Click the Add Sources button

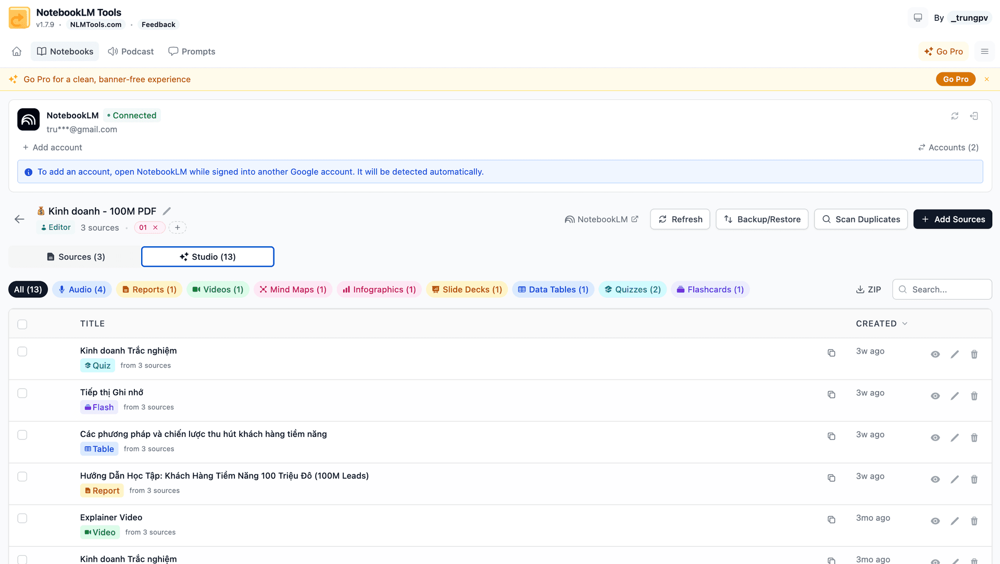953,219
